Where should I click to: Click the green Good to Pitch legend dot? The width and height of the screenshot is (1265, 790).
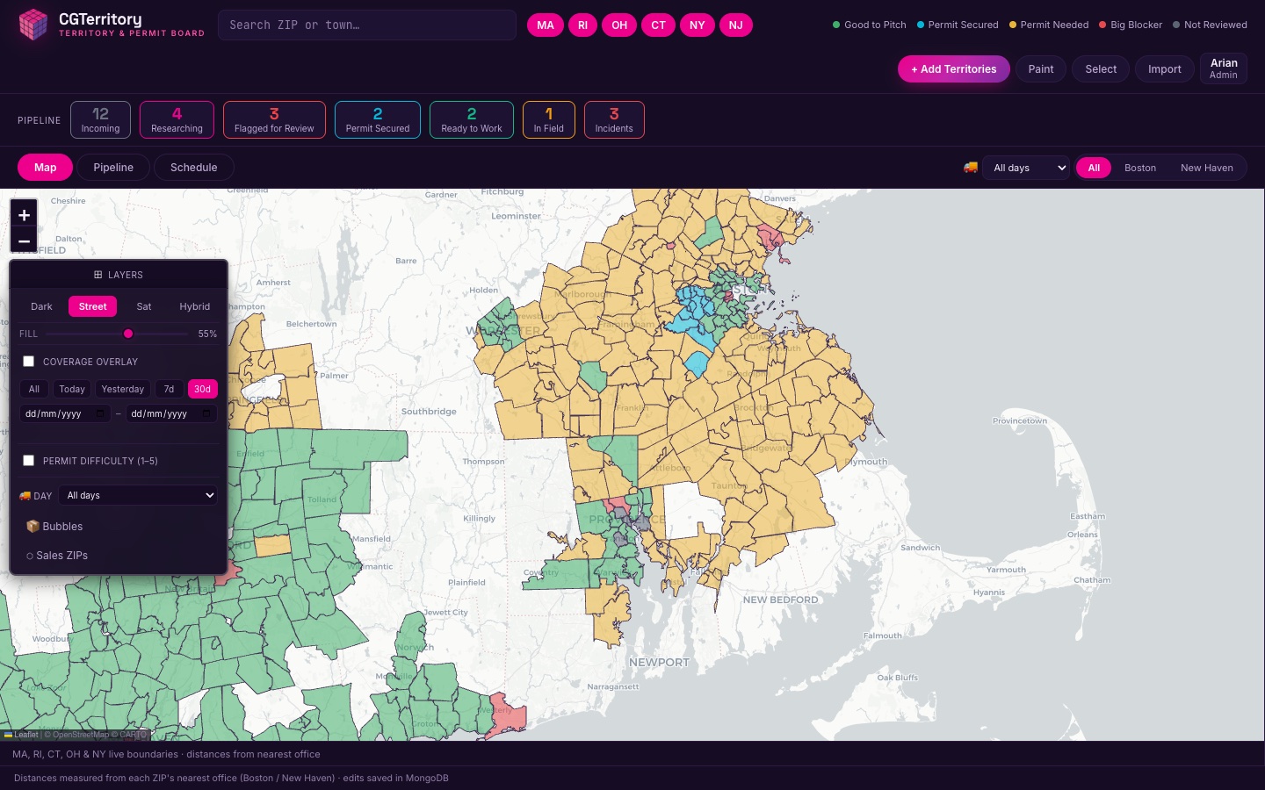[836, 25]
